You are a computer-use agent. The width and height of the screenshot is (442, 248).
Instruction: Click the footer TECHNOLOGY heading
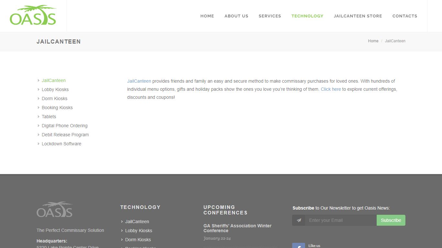(140, 207)
